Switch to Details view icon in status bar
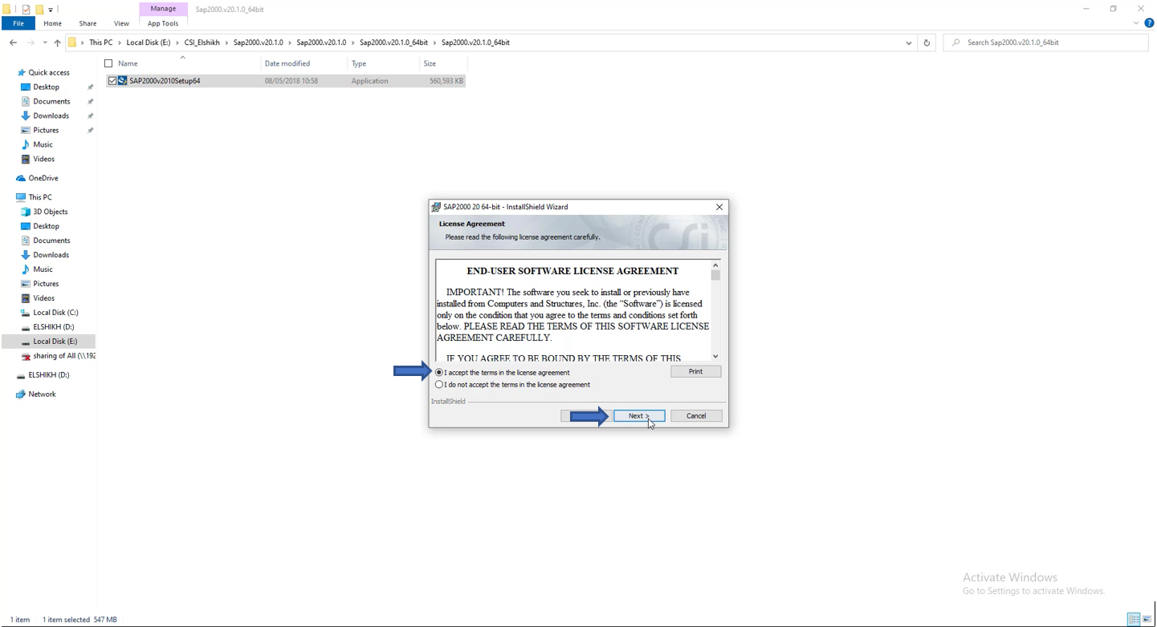1157x627 pixels. [1134, 620]
